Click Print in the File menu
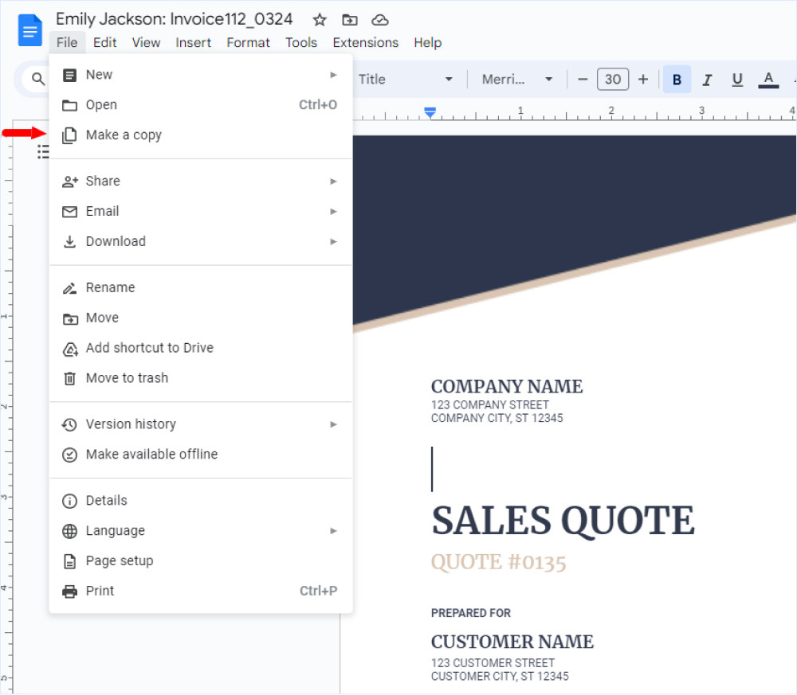The height and width of the screenshot is (695, 797). 100,591
